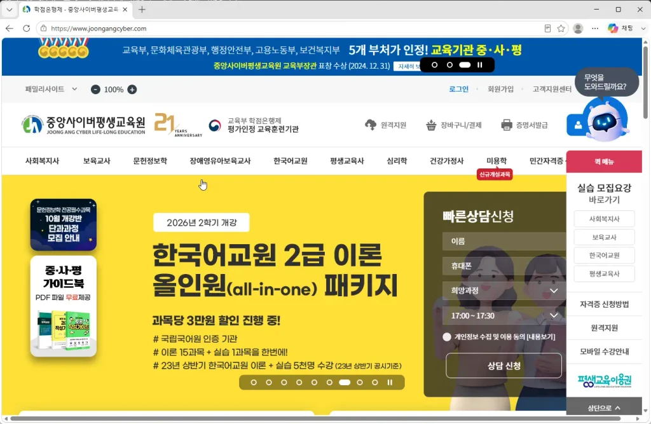Open 보육교사 실습 모집요강 button

click(604, 237)
